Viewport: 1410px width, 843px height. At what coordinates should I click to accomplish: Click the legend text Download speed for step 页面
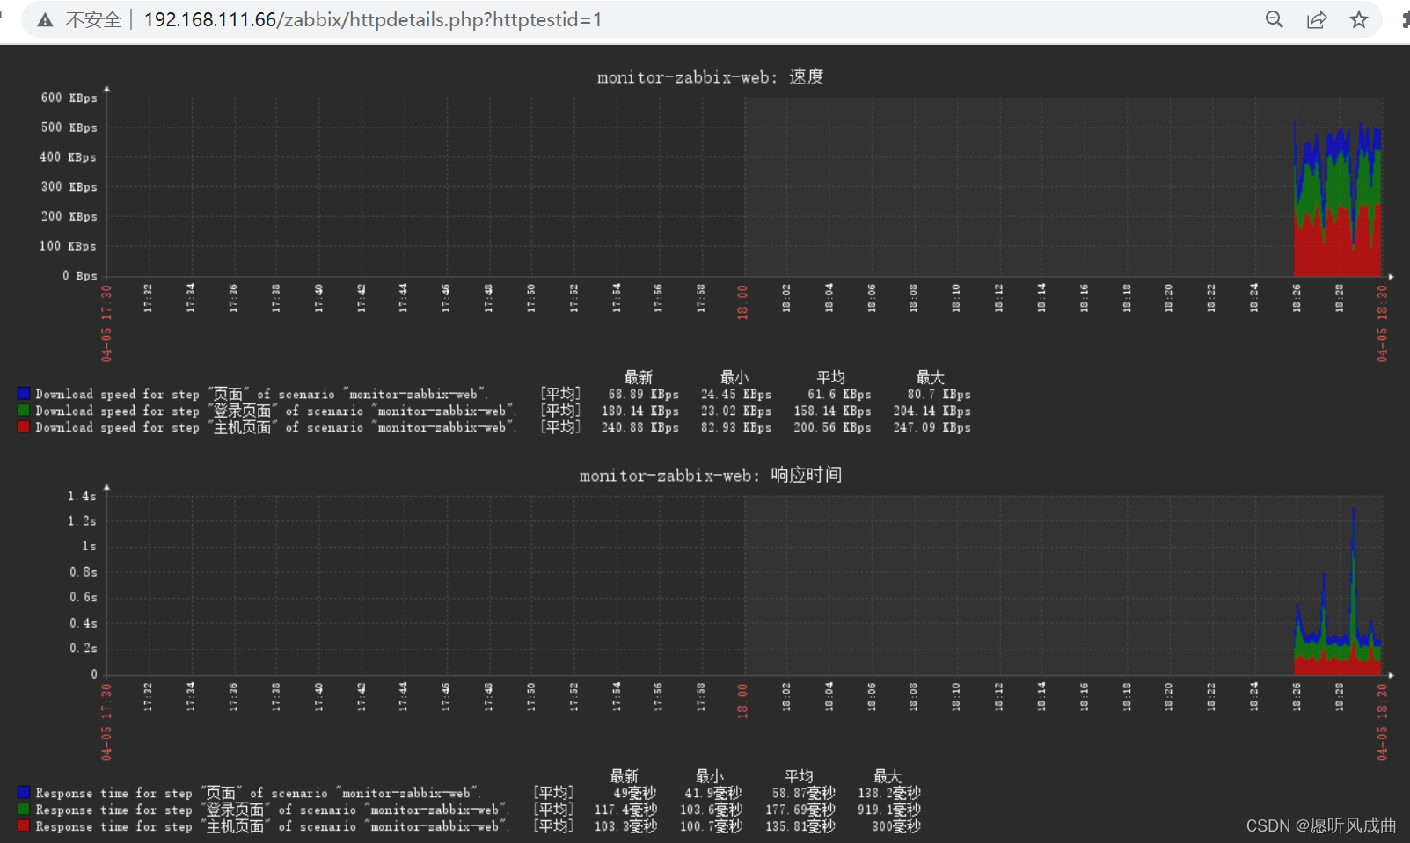[x=262, y=395]
